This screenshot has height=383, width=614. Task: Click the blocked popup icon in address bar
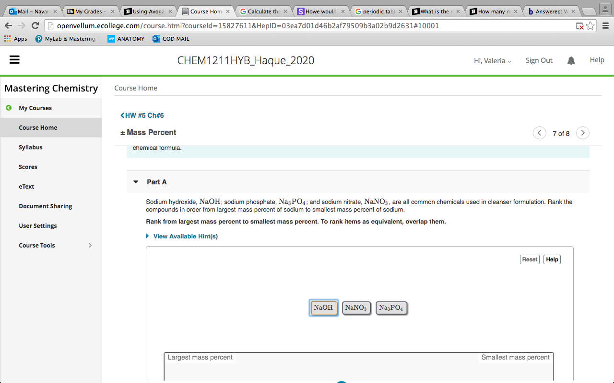(x=580, y=26)
